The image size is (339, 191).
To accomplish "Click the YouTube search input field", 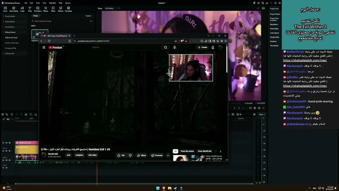I will (x=127, y=47).
